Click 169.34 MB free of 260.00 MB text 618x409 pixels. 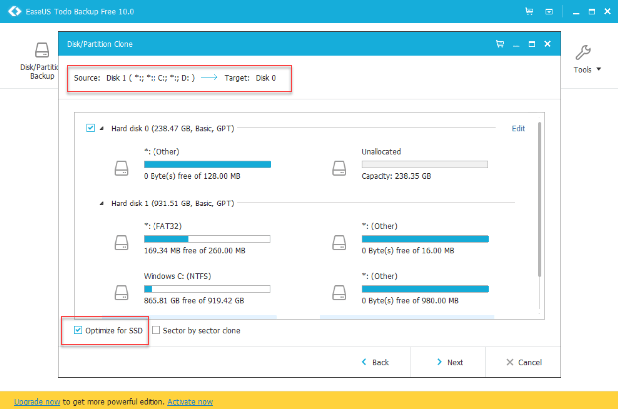[194, 250]
